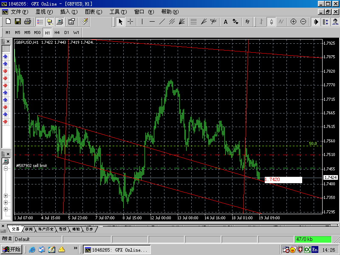The height and width of the screenshot is (255, 340).
Task: Switch to the 帐户历史 terminal tab
Action: [46, 229]
